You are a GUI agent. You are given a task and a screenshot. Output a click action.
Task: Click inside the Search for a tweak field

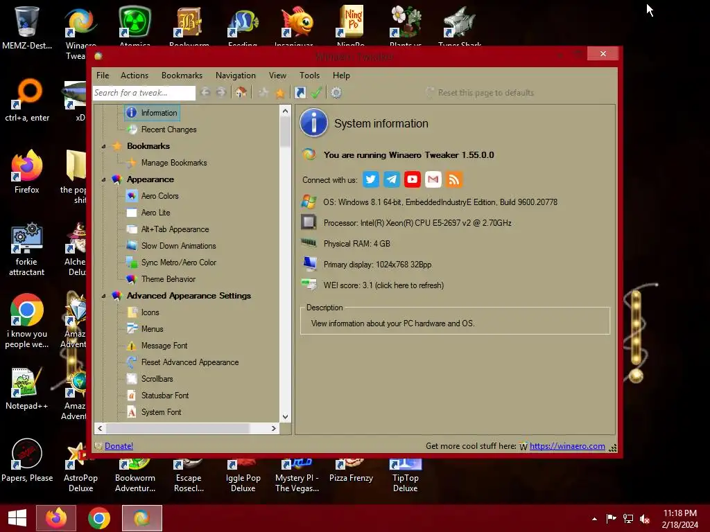pos(144,93)
